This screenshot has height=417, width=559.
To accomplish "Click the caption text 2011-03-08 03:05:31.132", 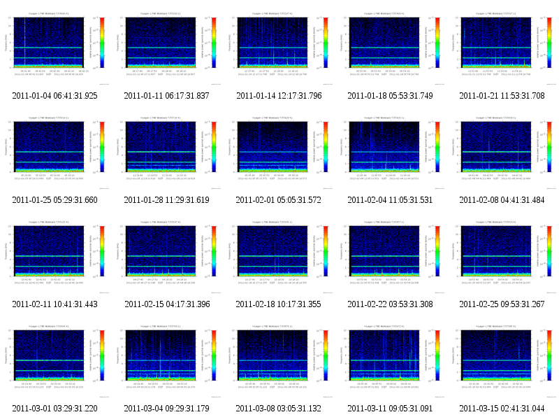I will click(278, 409).
